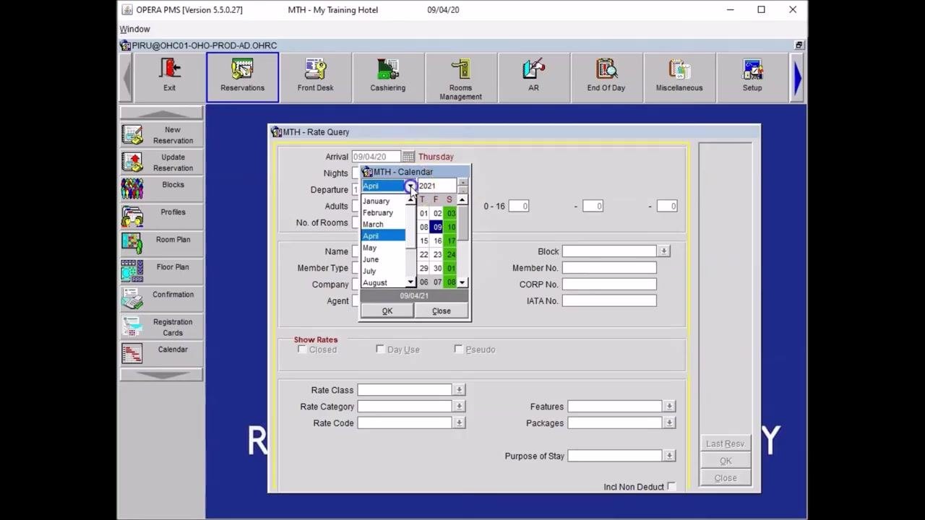
Task: Open the Reservations module
Action: (242, 77)
